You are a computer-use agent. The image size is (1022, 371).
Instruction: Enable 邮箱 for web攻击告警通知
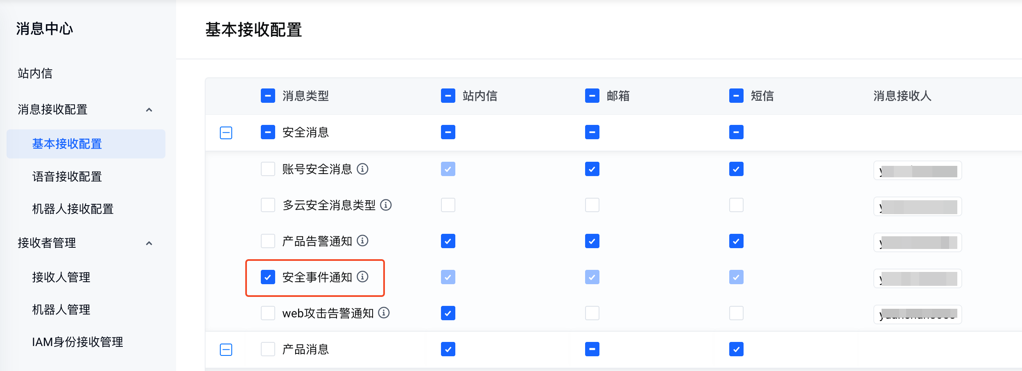pos(592,313)
